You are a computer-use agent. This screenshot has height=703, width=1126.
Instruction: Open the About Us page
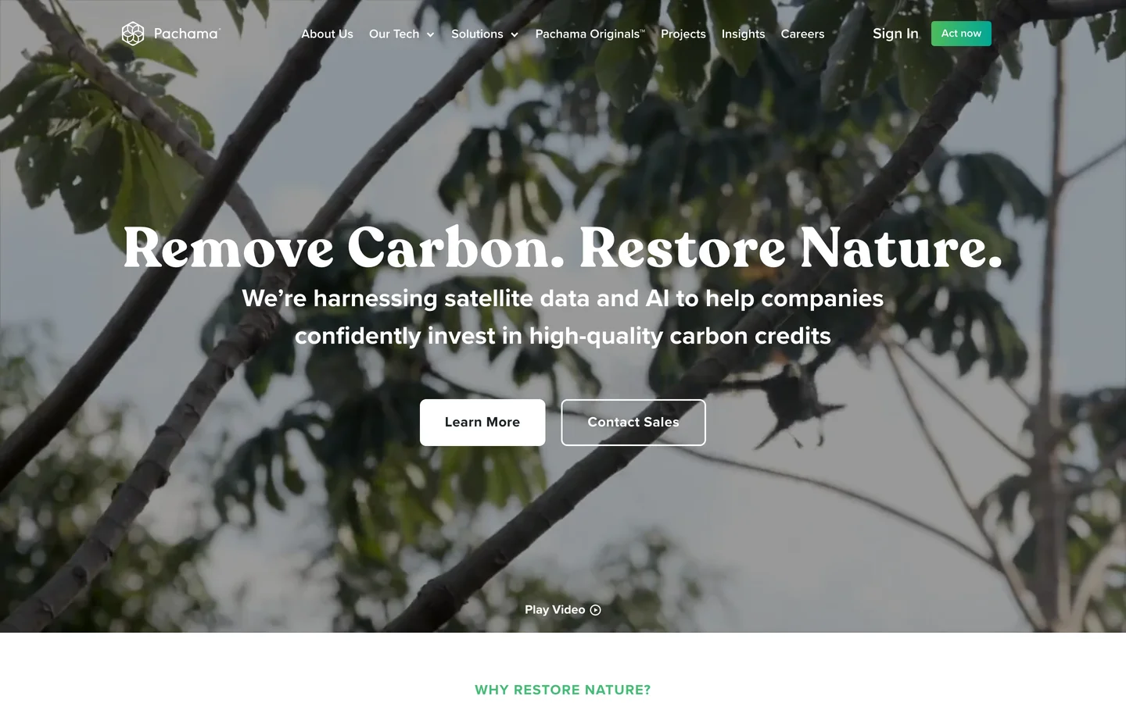327,34
